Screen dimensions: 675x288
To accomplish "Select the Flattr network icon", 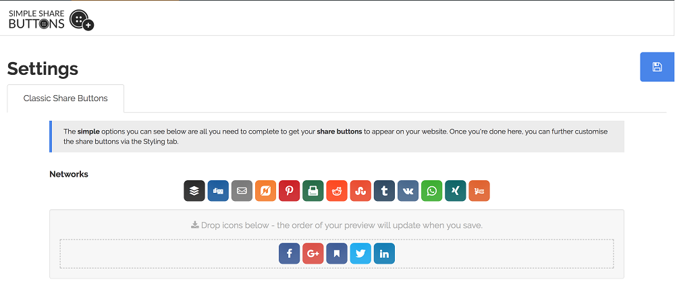I will [265, 191].
